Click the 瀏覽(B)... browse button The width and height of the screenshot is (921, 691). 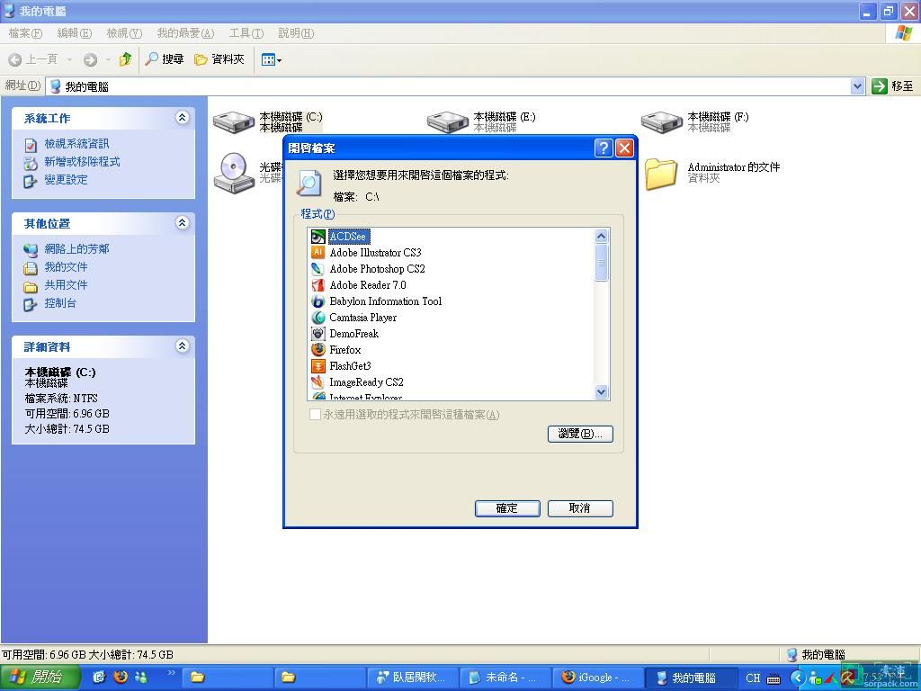click(x=579, y=434)
